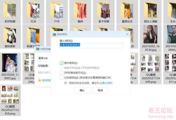Check the 记住密码(M) option

(61, 78)
